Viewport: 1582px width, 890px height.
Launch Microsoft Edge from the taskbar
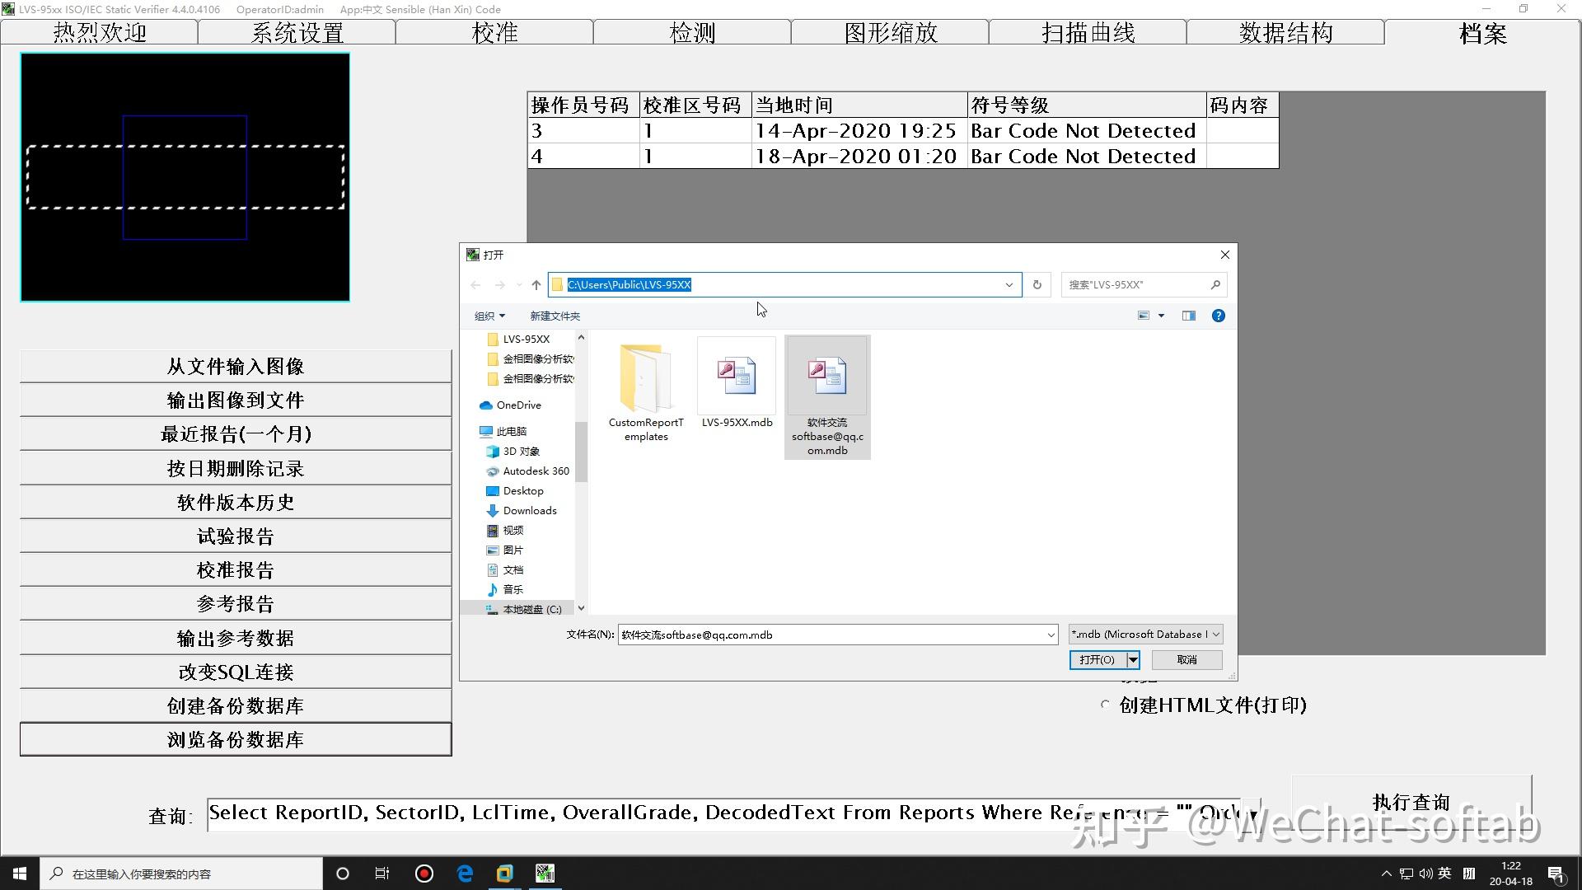pyautogui.click(x=465, y=873)
